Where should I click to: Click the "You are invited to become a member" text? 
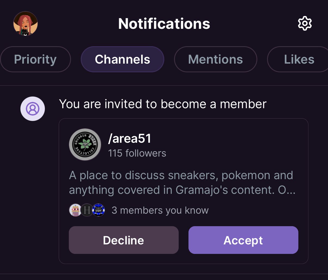tap(163, 104)
